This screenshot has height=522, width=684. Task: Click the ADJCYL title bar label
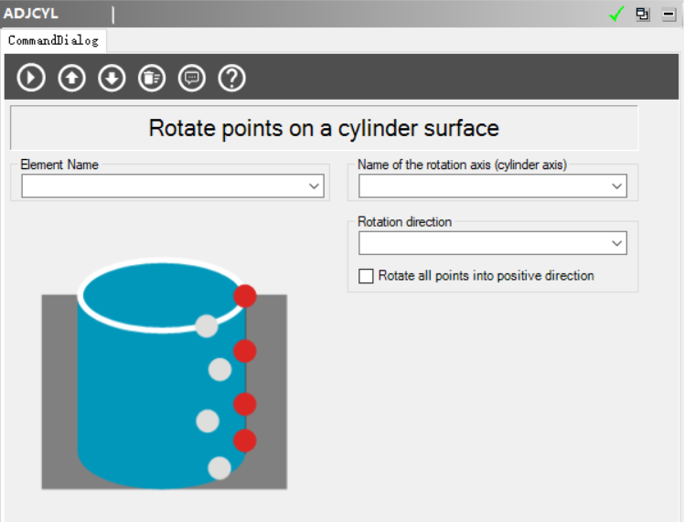coord(31,13)
